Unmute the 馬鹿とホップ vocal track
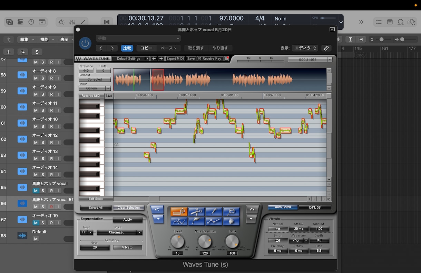Image resolution: width=421 pixels, height=273 pixels. click(x=36, y=191)
